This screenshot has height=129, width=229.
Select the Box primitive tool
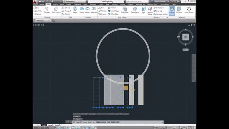click(x=36, y=8)
